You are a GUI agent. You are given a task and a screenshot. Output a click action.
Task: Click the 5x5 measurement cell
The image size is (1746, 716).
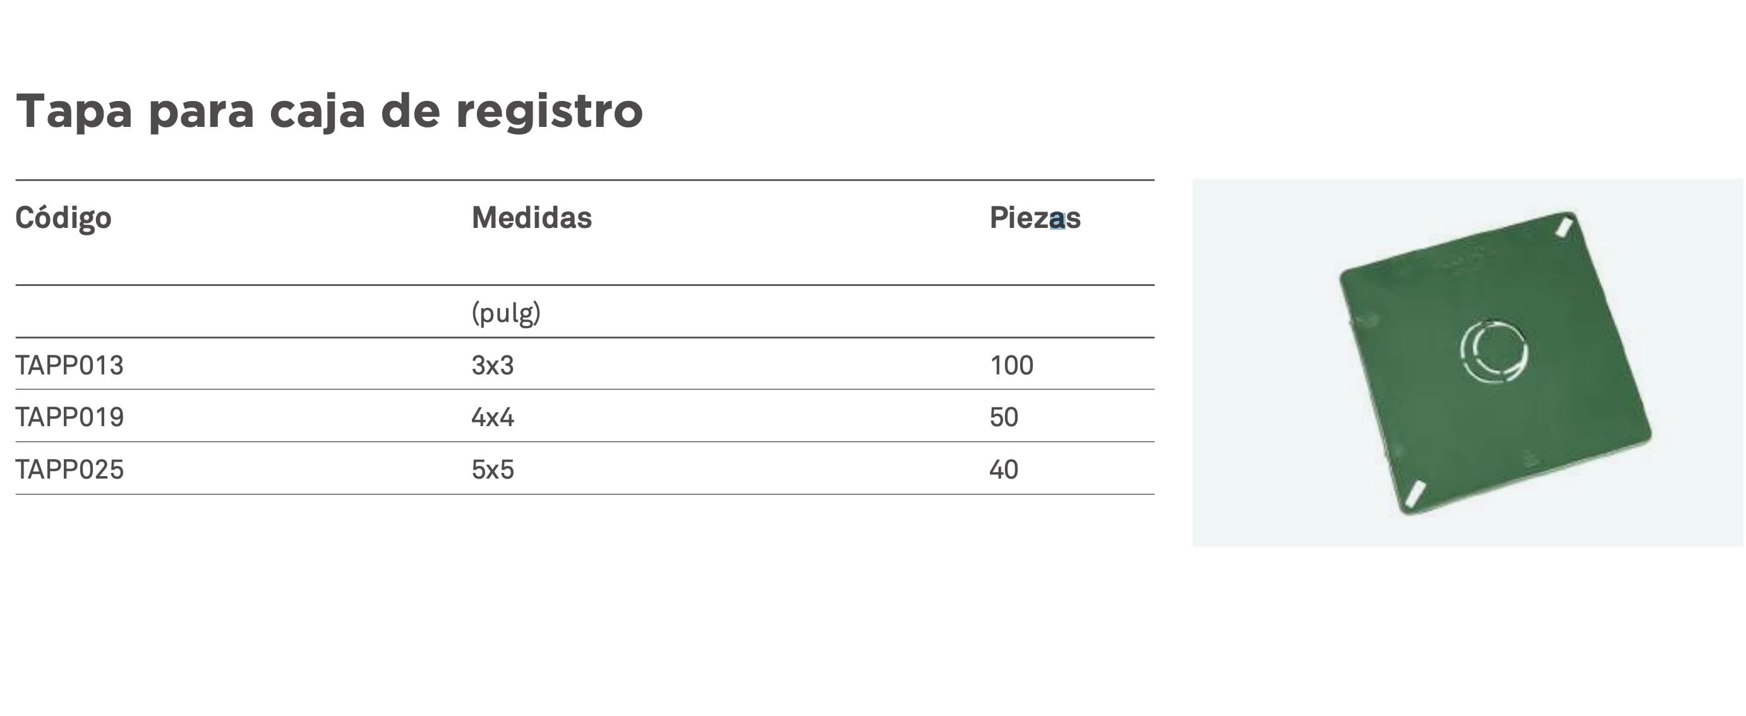click(x=493, y=469)
